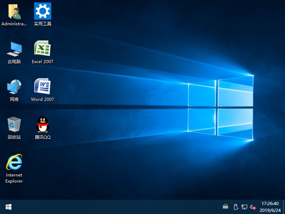Click the Windows logo on the wallpaper
This screenshot has height=214, width=285.
[x=220, y=106]
